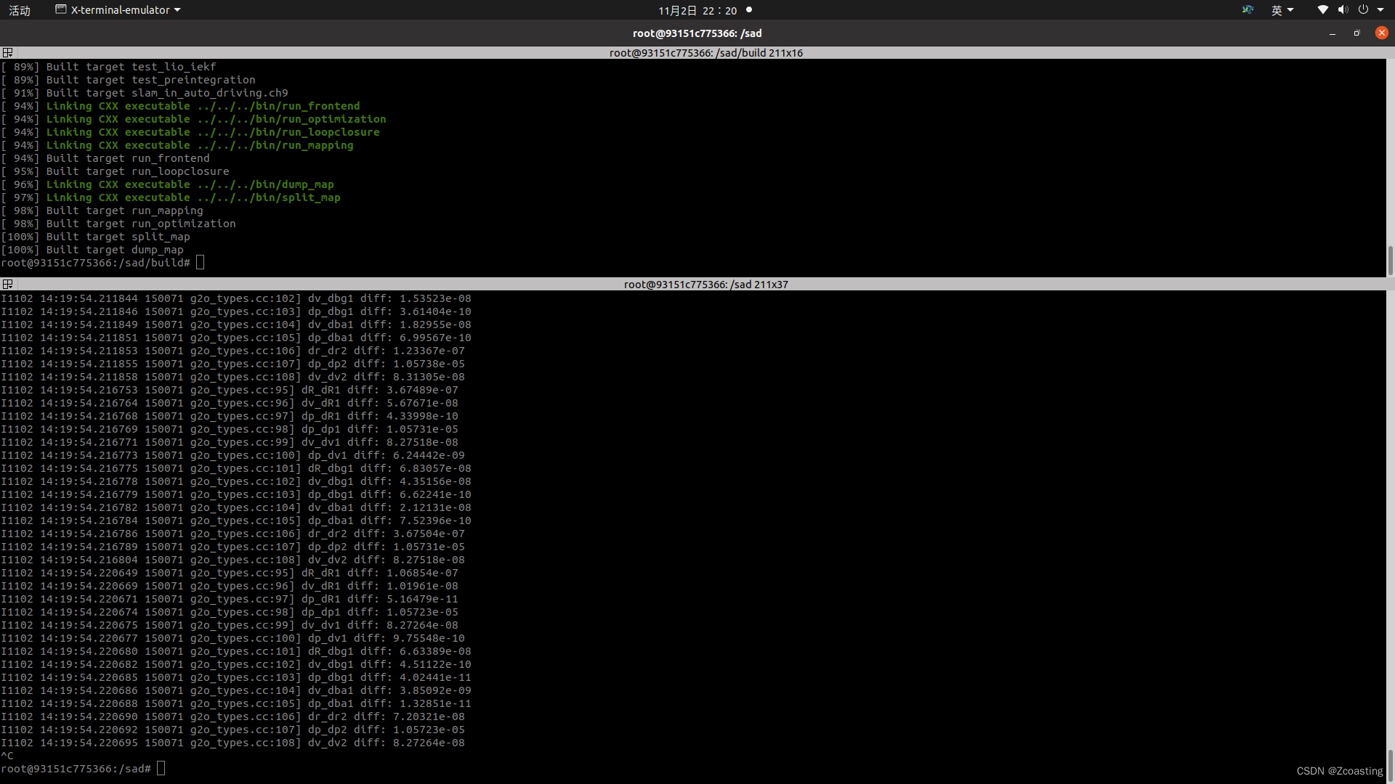Click the green line ending in bin/dump_map
This screenshot has width=1395, height=784.
167,184
